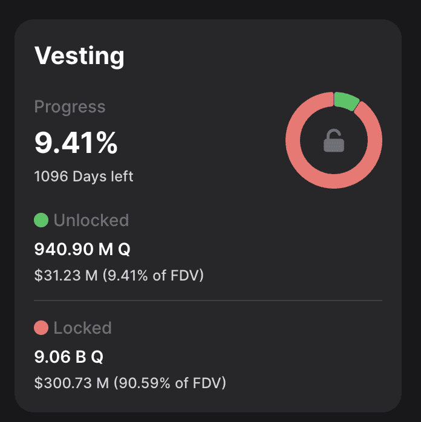Click the Q ticker after 940.90 M
The height and width of the screenshot is (422, 421).
tap(125, 248)
